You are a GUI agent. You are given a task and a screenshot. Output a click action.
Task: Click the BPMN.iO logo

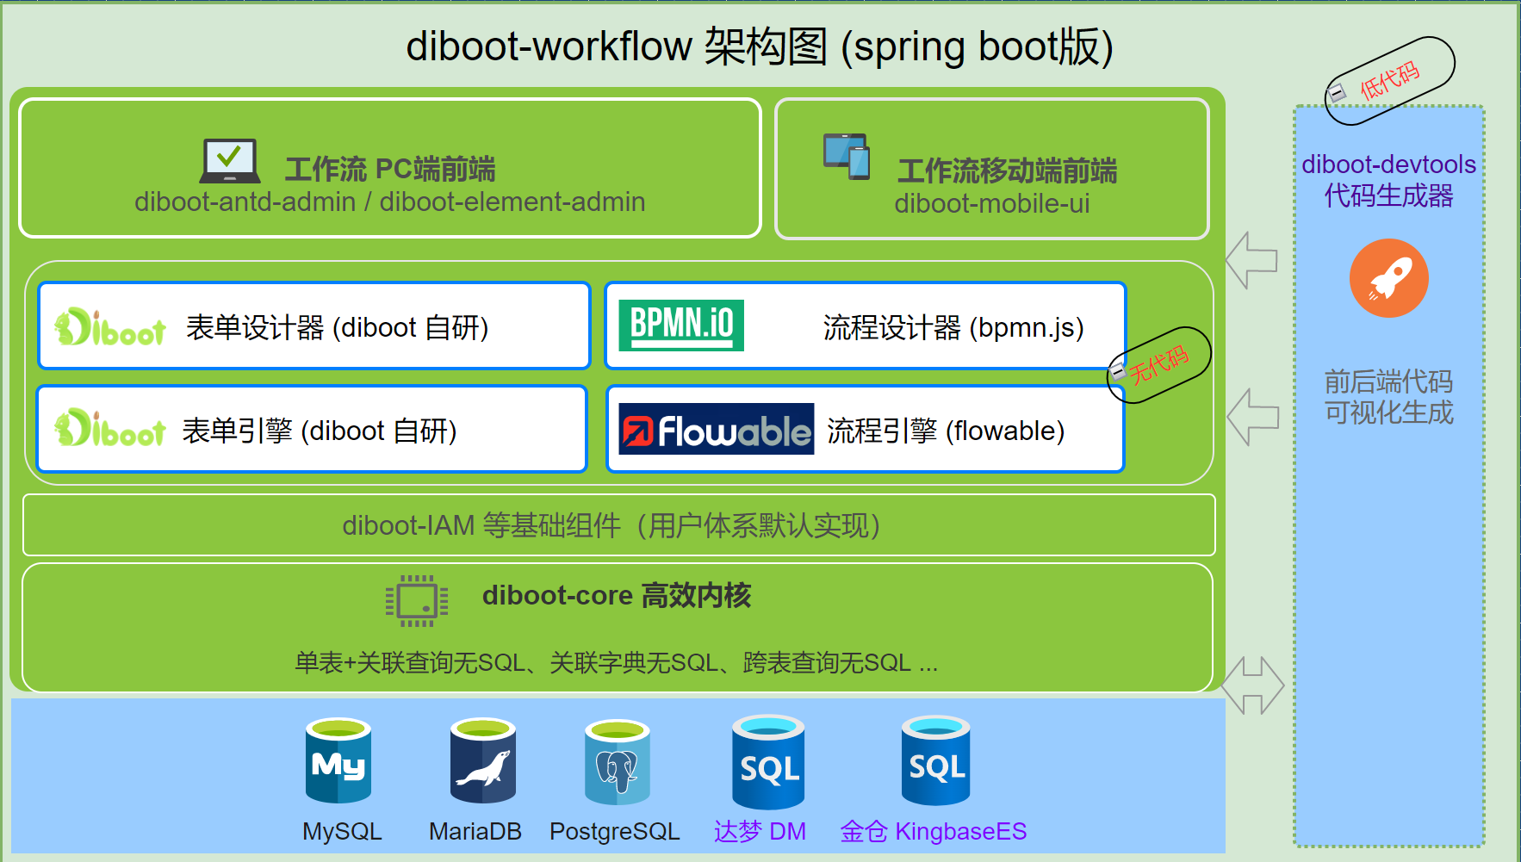681,325
